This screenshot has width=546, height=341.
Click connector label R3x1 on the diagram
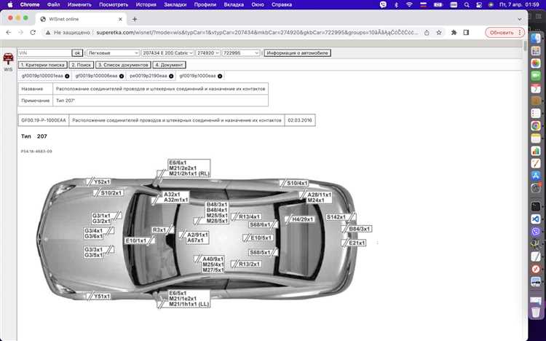(159, 230)
